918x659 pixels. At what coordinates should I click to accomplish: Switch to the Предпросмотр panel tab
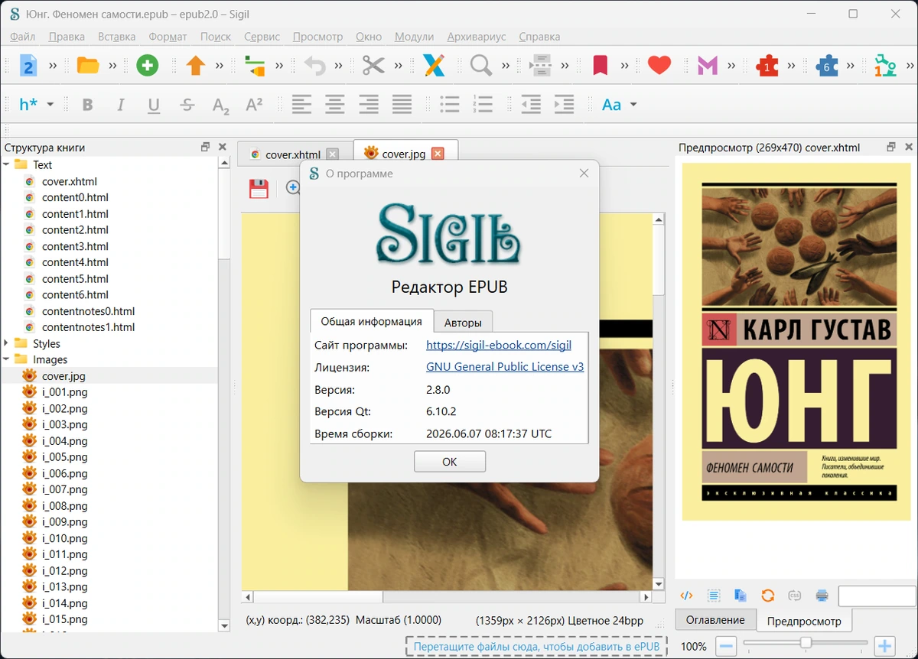tap(804, 621)
